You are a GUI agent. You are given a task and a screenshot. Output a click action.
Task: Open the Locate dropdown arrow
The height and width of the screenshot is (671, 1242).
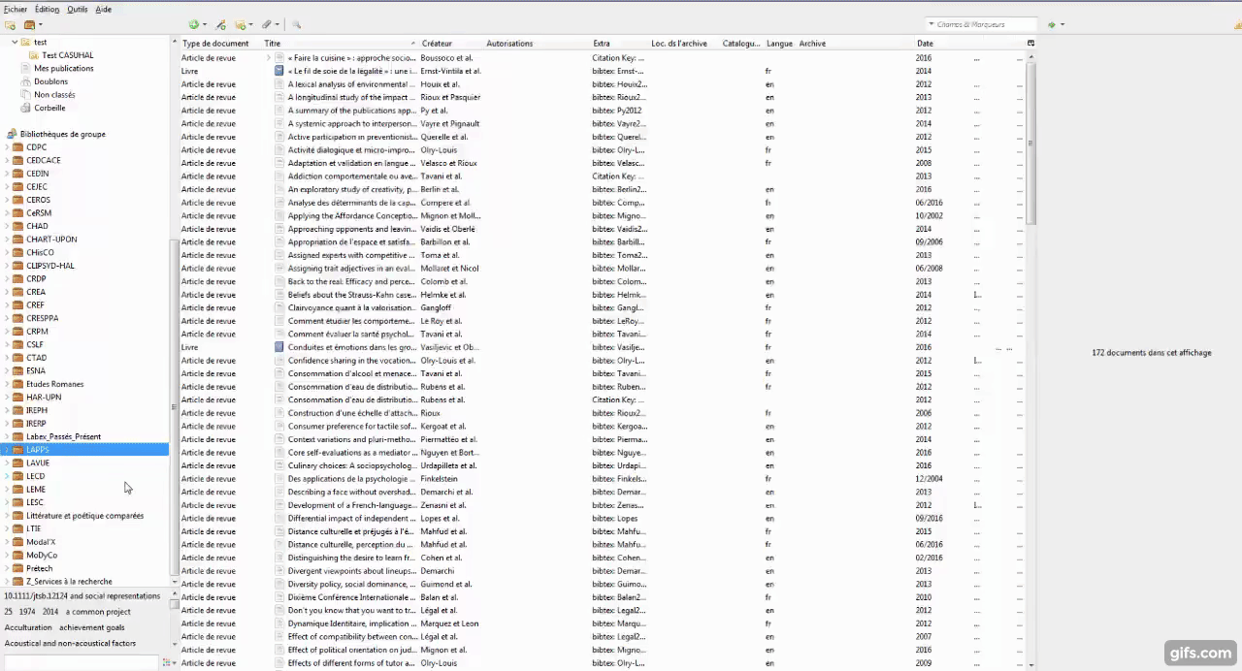pos(1062,24)
